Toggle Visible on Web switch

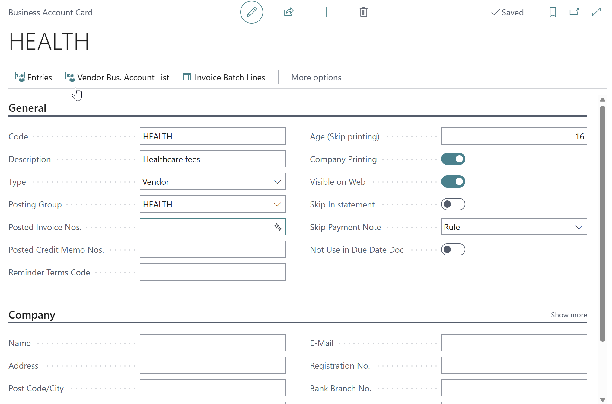tap(453, 182)
